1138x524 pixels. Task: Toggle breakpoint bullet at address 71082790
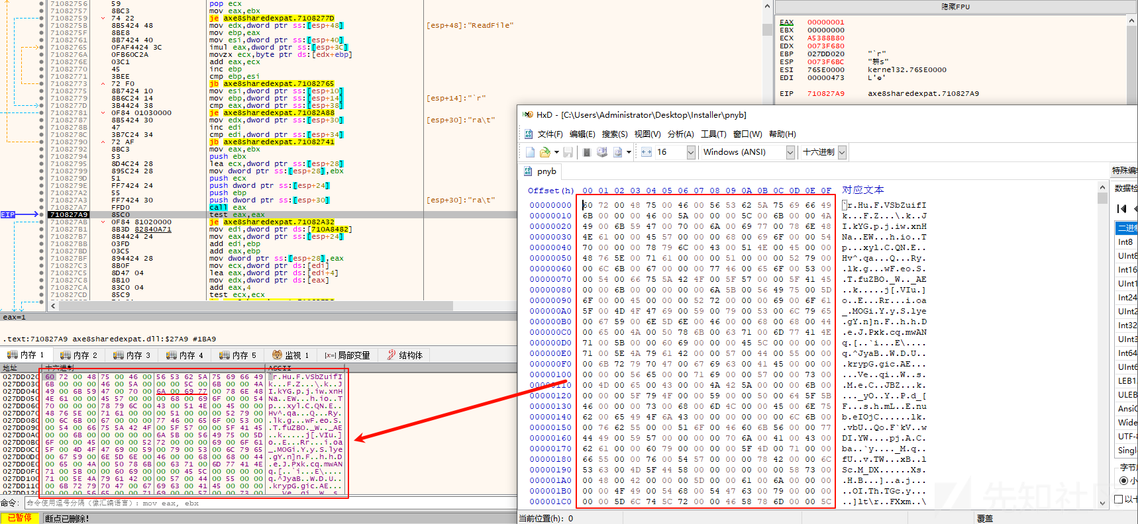pyautogui.click(x=41, y=142)
